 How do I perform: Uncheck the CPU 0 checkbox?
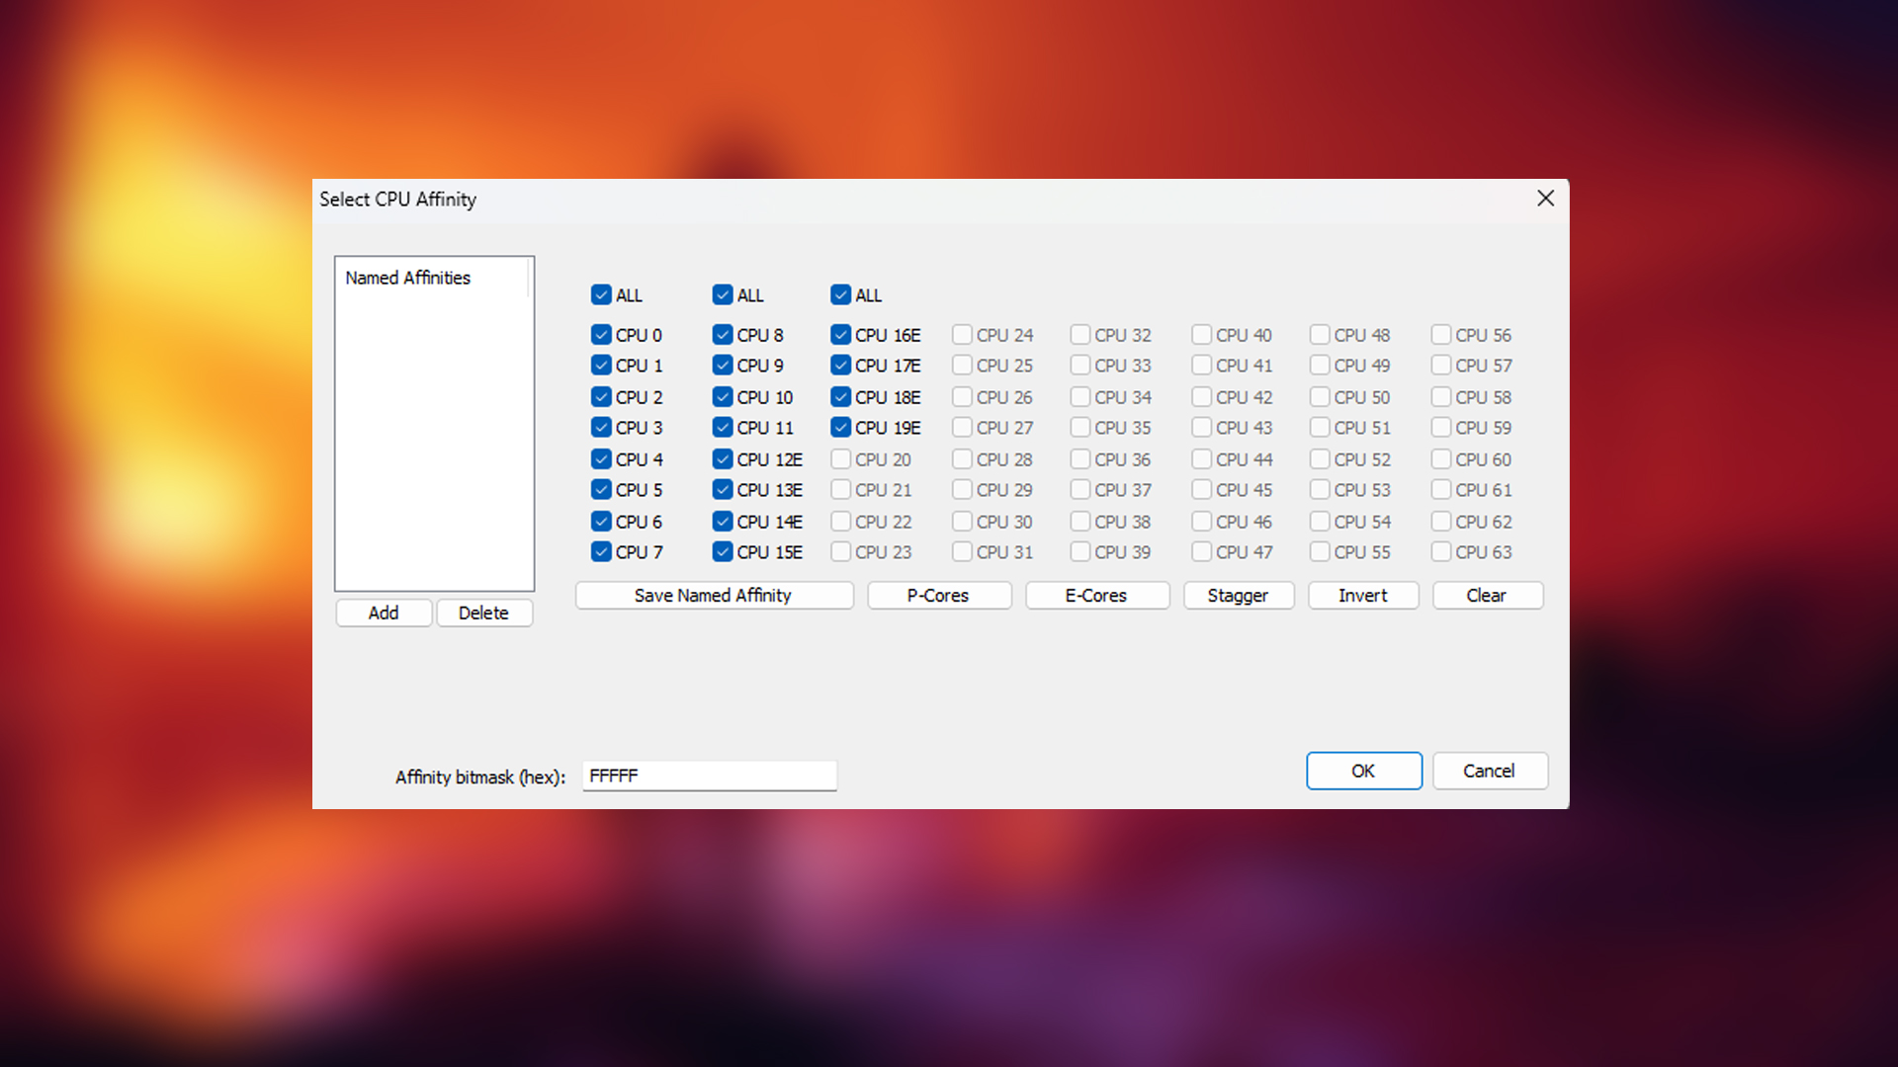pyautogui.click(x=601, y=335)
